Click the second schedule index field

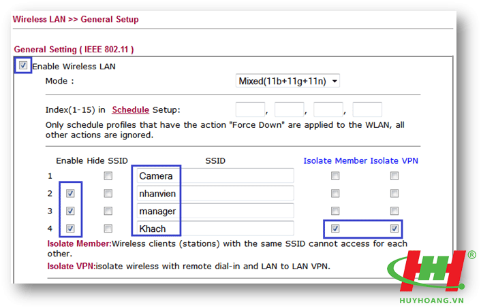(289, 109)
